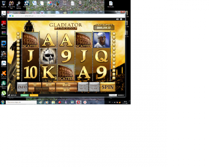Select Word document icon on desktop top row
This screenshot has width=209, height=167.
[34, 4]
